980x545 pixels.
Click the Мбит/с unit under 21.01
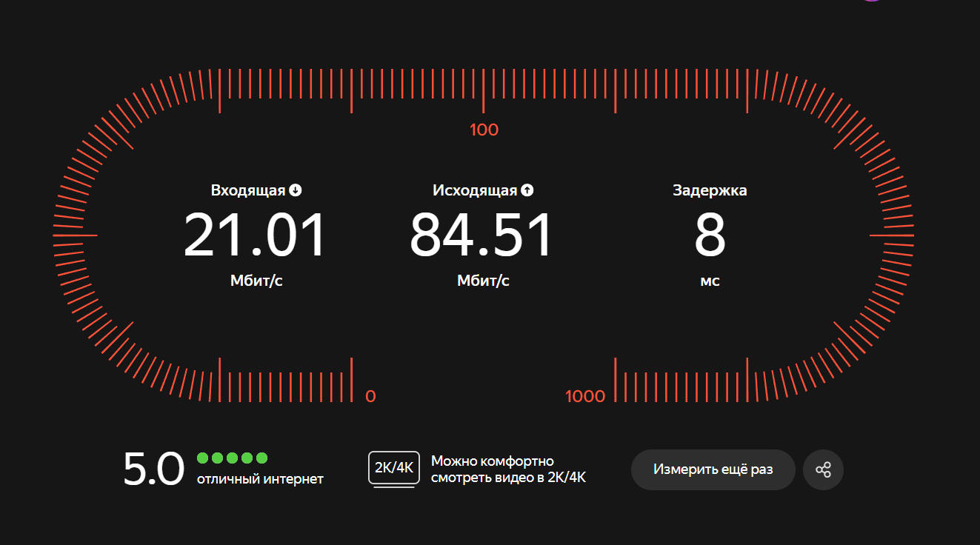tap(256, 281)
